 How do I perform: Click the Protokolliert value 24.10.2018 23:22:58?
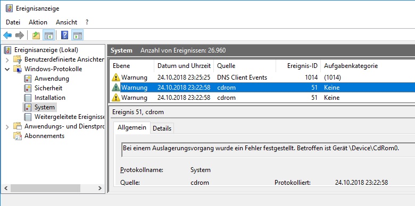tap(361, 183)
